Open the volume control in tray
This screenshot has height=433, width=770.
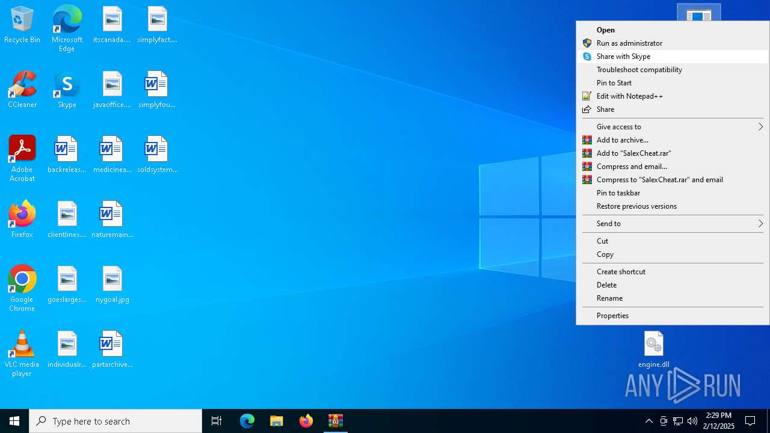point(692,421)
